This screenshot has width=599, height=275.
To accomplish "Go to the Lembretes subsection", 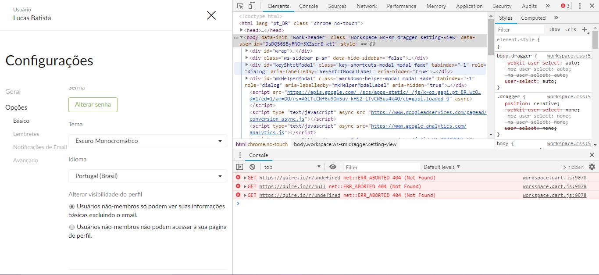I will (26, 134).
